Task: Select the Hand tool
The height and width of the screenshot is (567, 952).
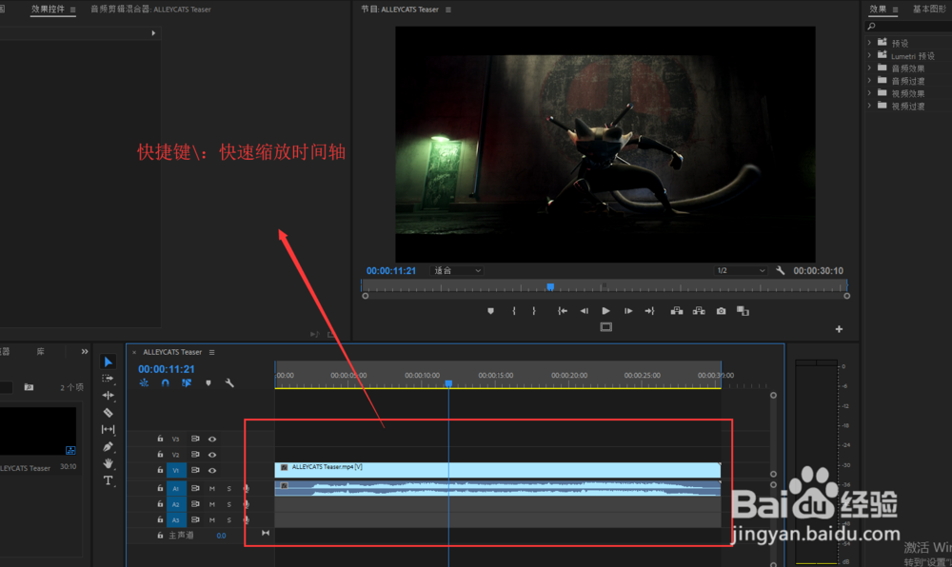Action: [x=109, y=463]
